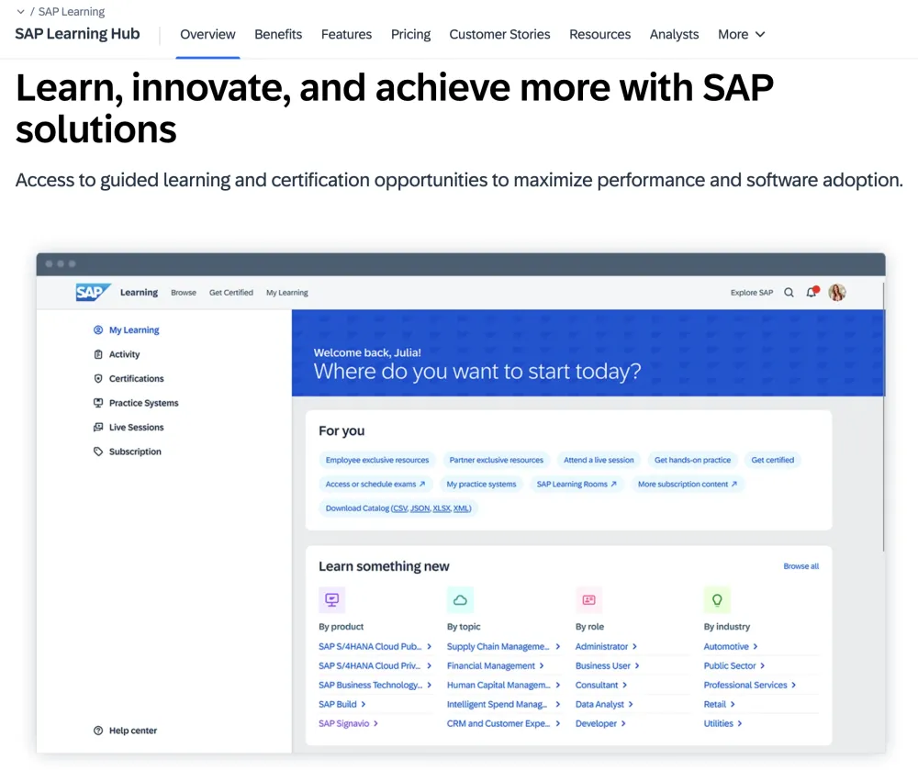Open the Attend a live session chip
This screenshot has height=770, width=918.
(599, 460)
